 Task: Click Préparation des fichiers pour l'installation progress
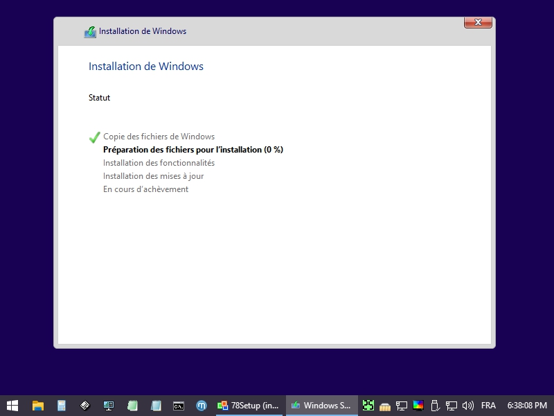coord(193,150)
